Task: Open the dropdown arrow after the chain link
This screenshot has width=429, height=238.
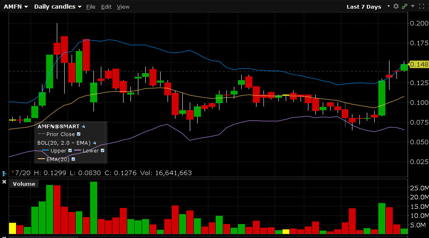Action: point(413,6)
